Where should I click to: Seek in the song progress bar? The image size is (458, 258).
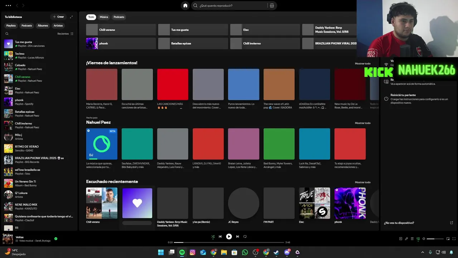click(229, 243)
